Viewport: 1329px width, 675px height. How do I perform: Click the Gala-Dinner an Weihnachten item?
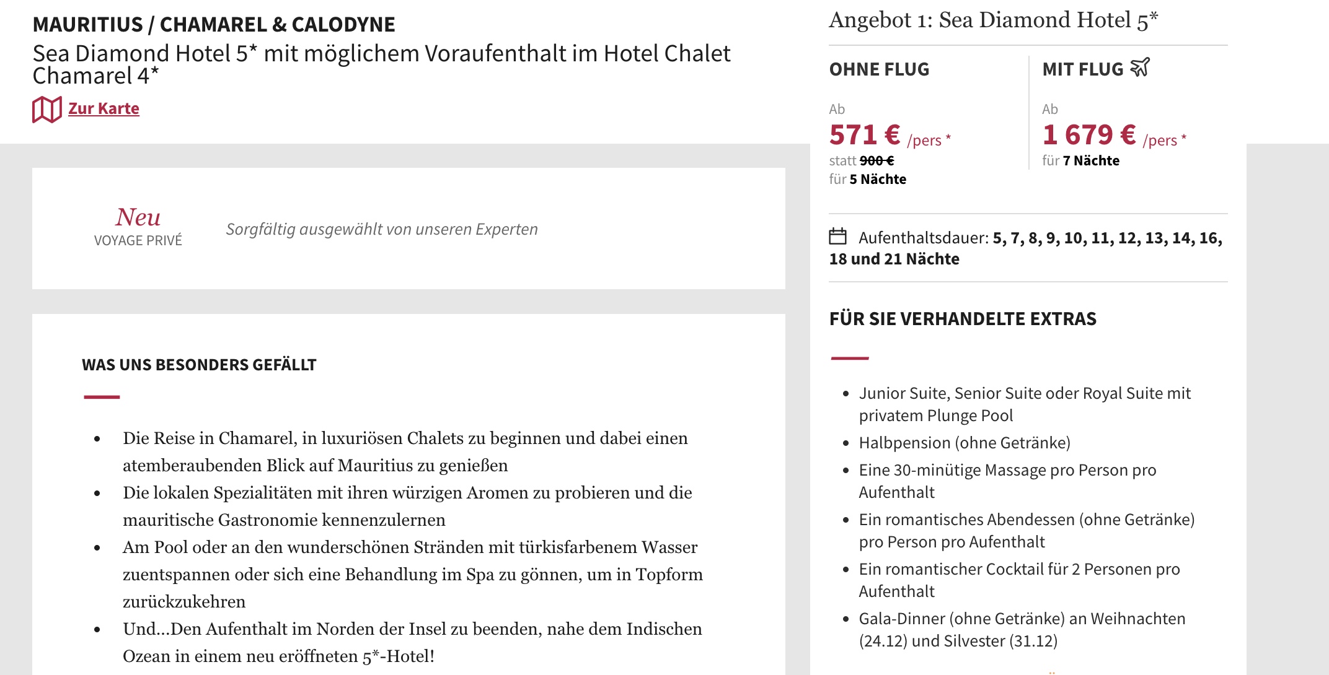(x=1022, y=630)
